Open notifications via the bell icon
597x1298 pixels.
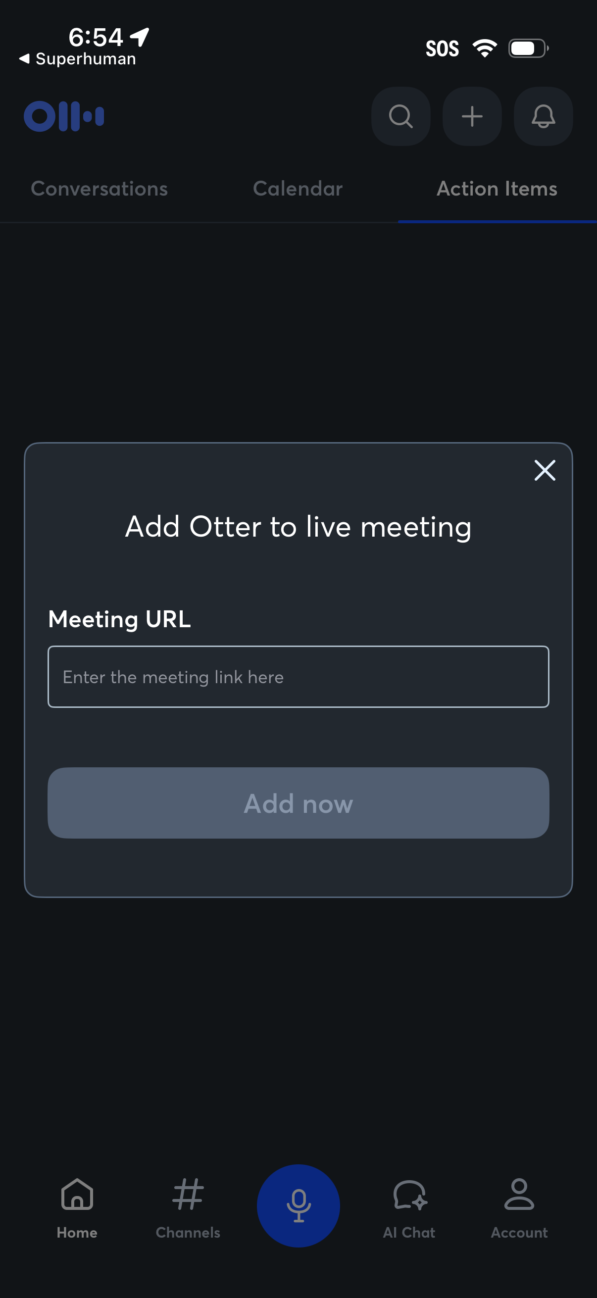coord(543,116)
